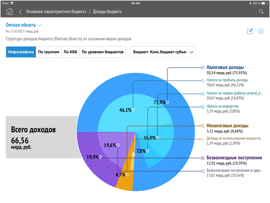Image resolution: width=270 pixels, height=203 pixels.
Task: Select the Налоги на имущество legend entry
Action: (223, 106)
